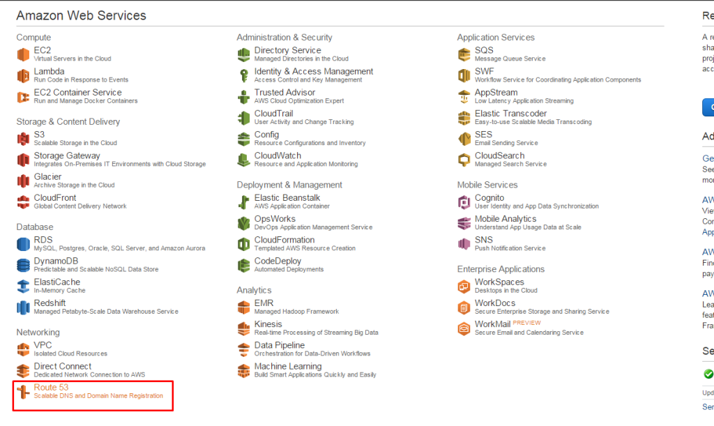
Task: Open the Directory Service icon
Action: coord(243,54)
